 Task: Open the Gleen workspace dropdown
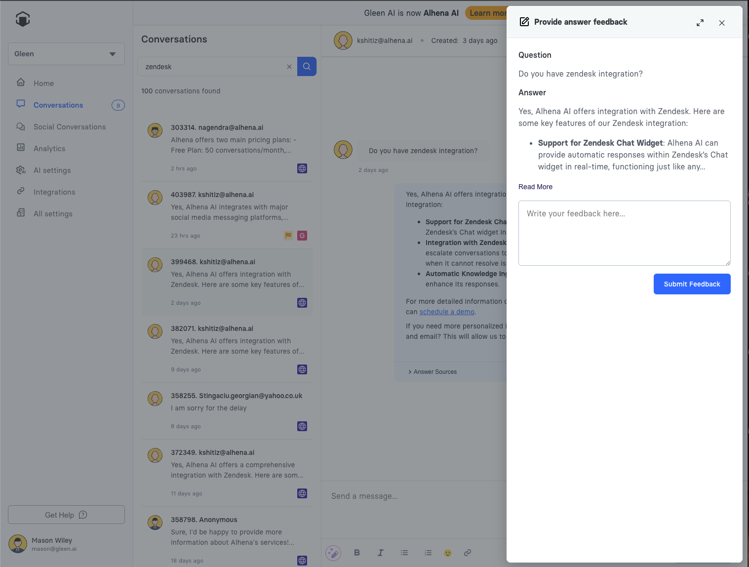click(x=66, y=54)
